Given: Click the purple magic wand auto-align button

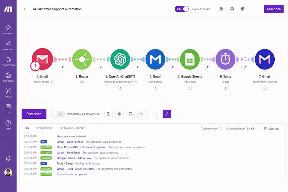Looking at the screenshot, I should tap(167, 114).
